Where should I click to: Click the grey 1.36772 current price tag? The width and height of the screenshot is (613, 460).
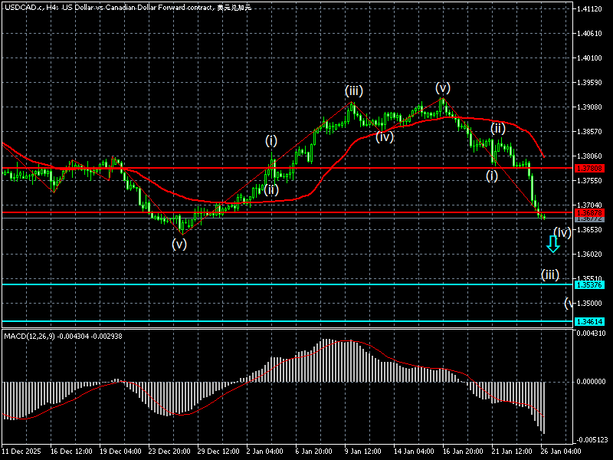592,219
